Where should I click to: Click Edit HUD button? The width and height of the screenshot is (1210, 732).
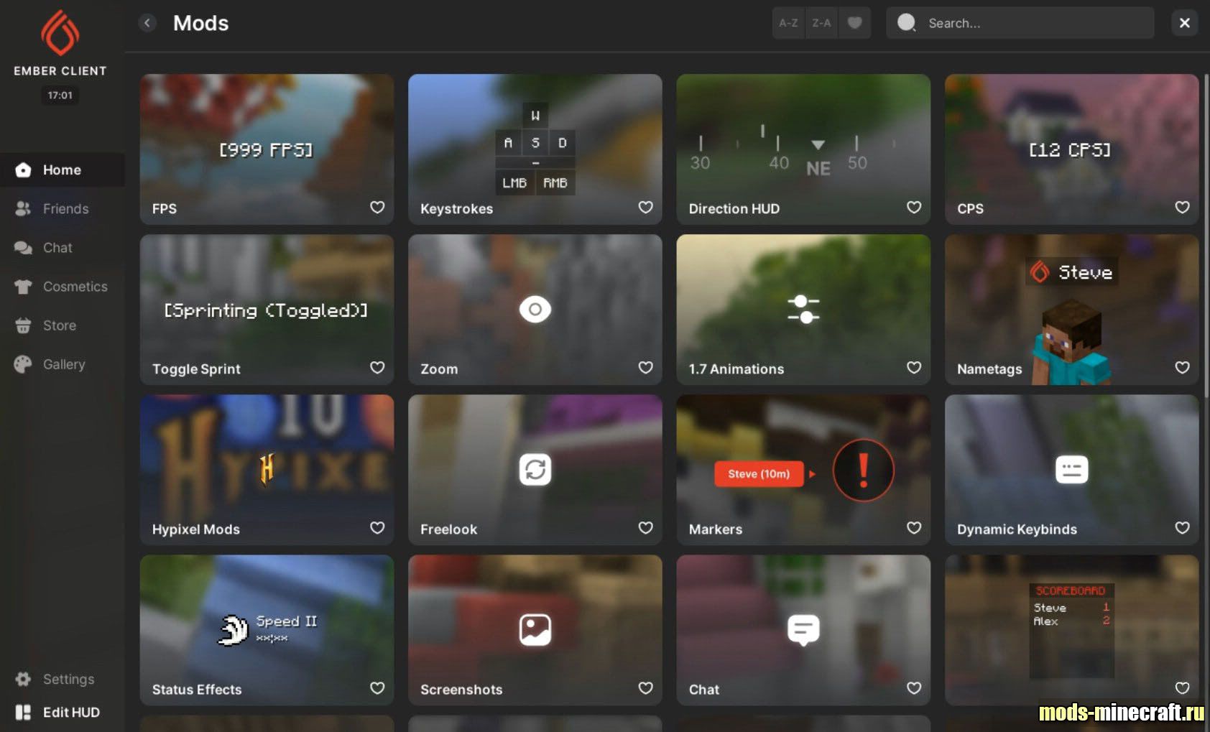pos(63,712)
